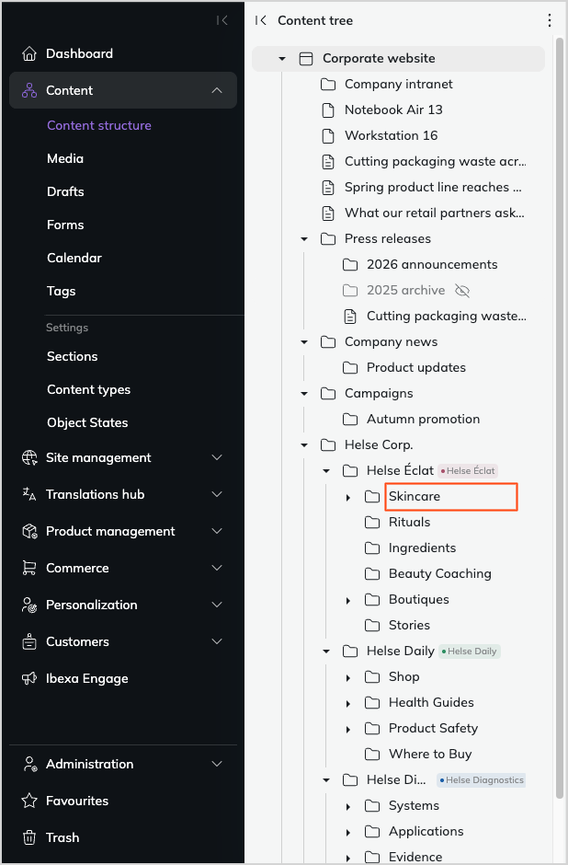The image size is (568, 865).
Task: Collapse the Content menu chevron
Action: (x=217, y=90)
